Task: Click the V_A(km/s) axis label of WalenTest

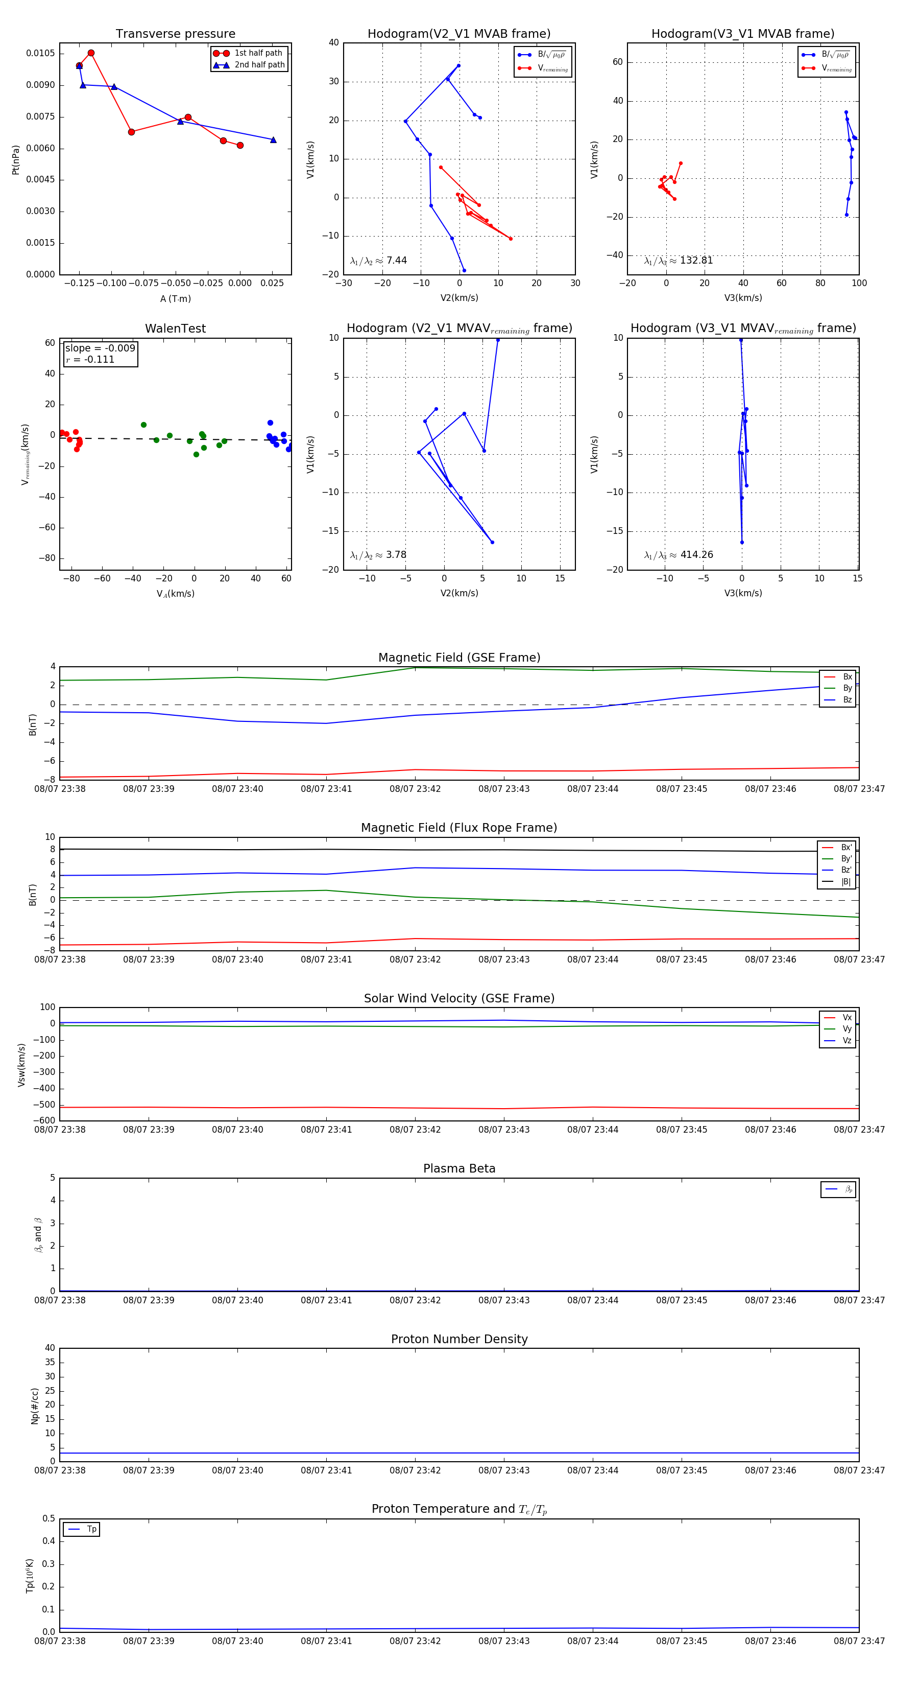Action: [x=175, y=594]
